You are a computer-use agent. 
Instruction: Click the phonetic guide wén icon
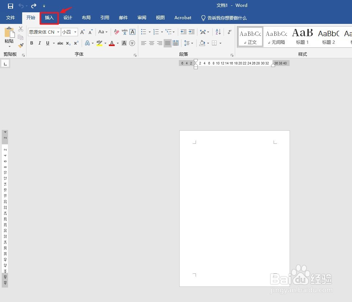click(124, 32)
